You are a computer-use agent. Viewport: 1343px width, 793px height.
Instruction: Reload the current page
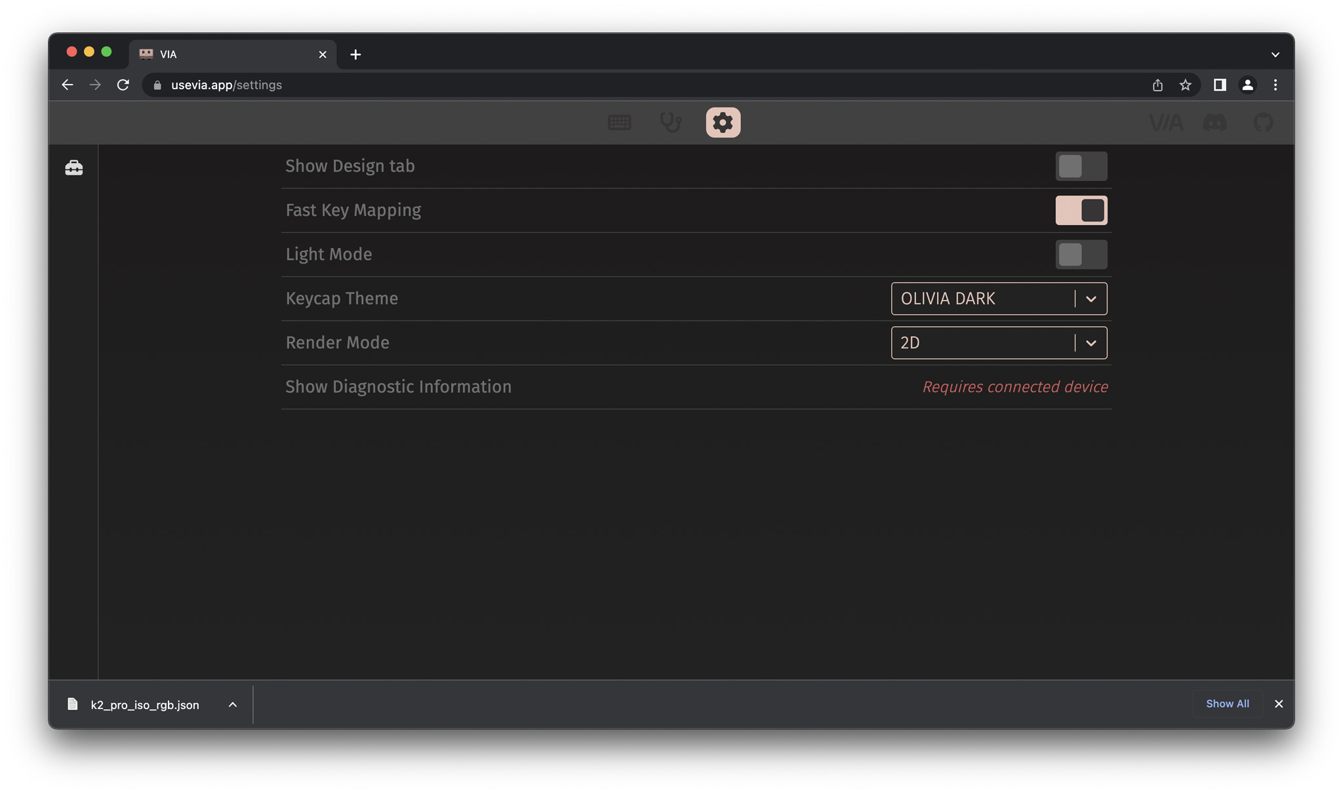coord(123,85)
